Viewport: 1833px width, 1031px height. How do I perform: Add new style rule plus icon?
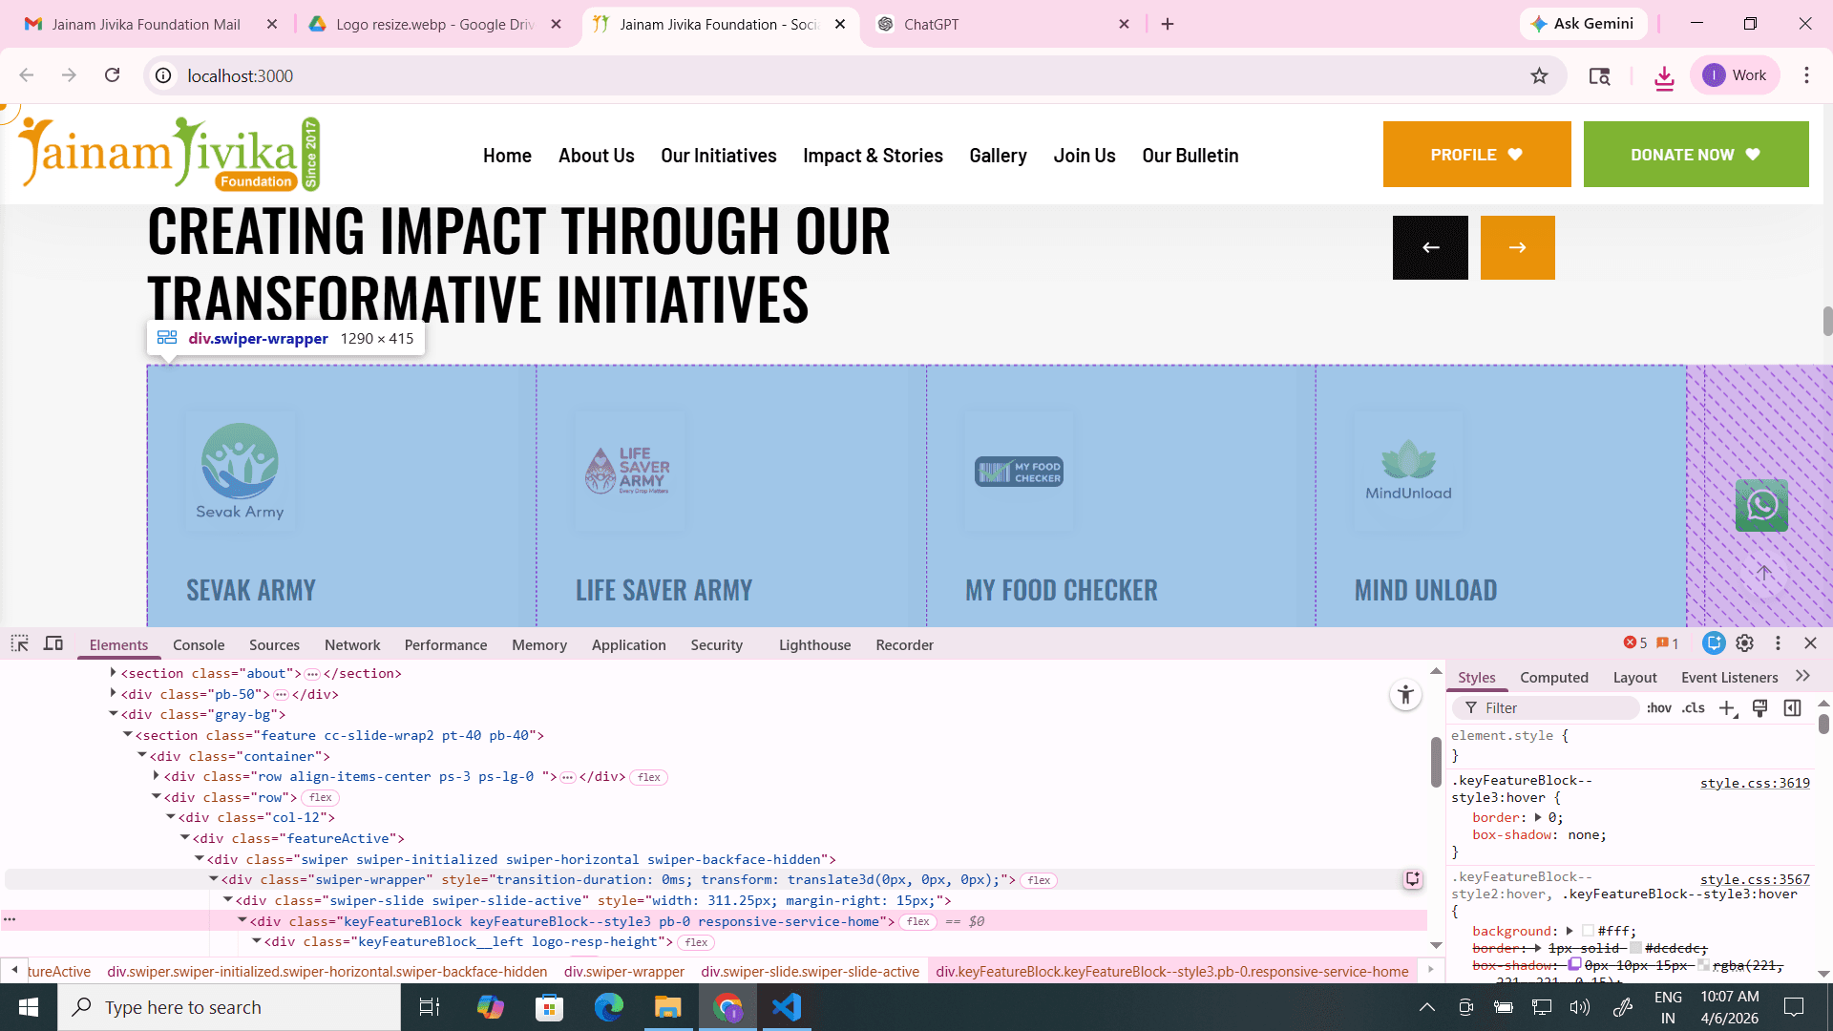click(x=1727, y=708)
